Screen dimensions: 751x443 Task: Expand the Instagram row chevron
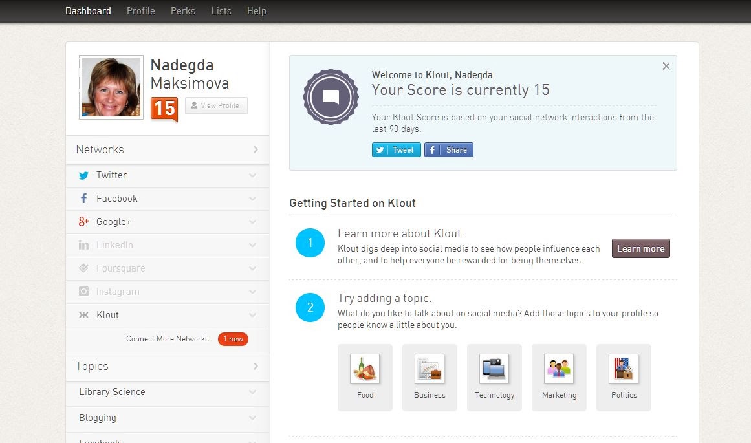[x=252, y=291]
